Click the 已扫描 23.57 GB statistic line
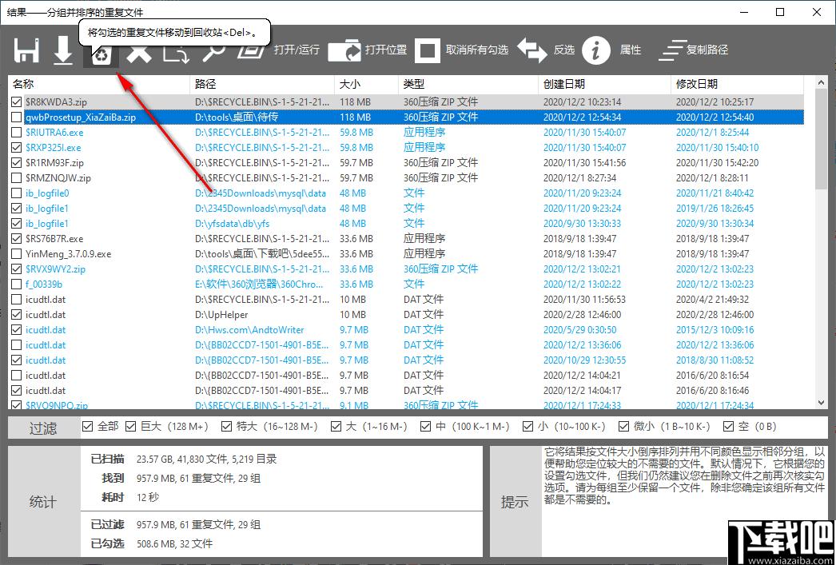Screen dimensions: 836x565 point(183,459)
